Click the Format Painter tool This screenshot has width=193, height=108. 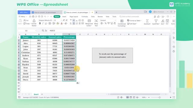coord(34,23)
